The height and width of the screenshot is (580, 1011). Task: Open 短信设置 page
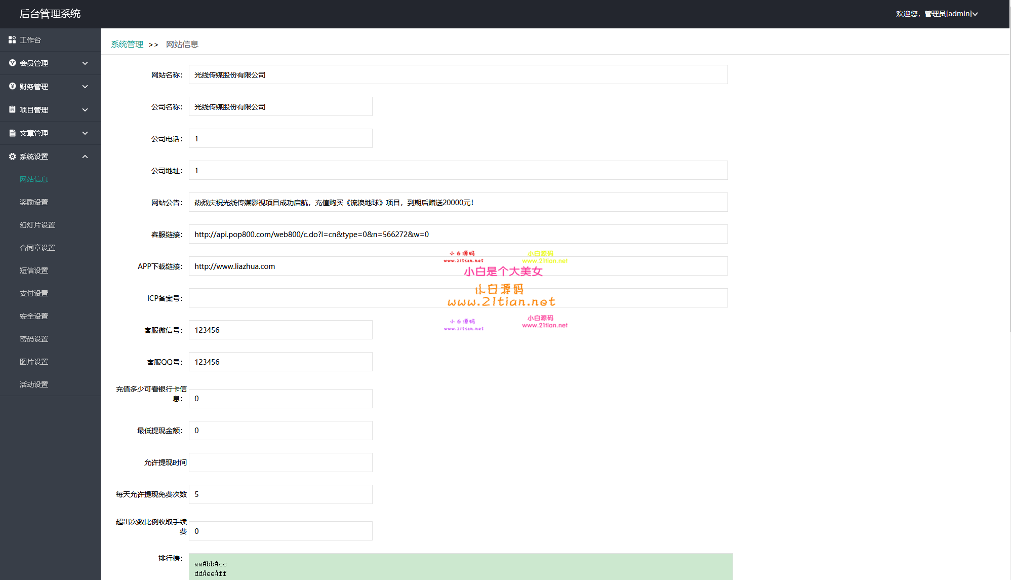pyautogui.click(x=34, y=270)
